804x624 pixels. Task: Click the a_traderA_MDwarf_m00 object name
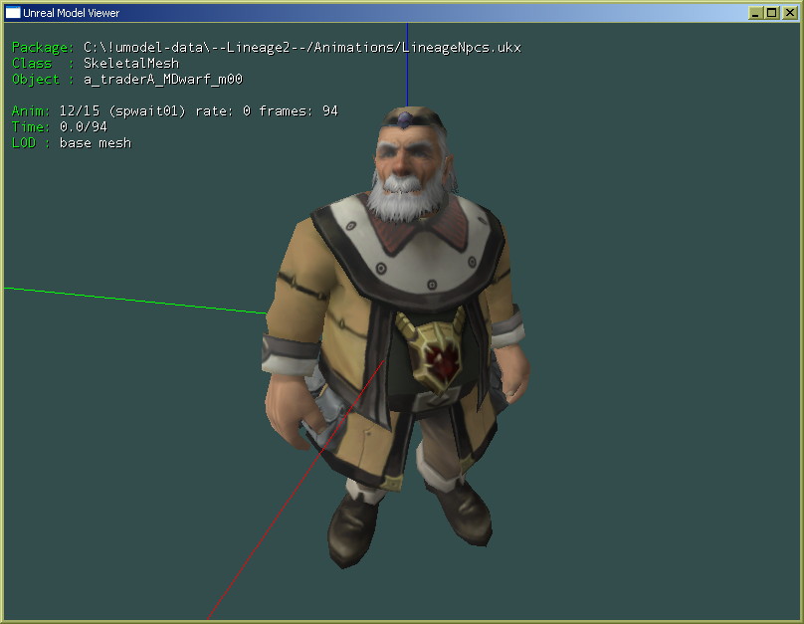[163, 80]
